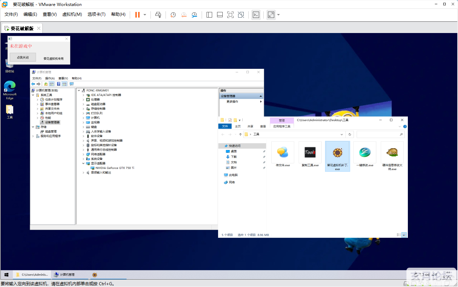Open the dropdown arrow beside the pause button
The image size is (458, 287).
[145, 15]
